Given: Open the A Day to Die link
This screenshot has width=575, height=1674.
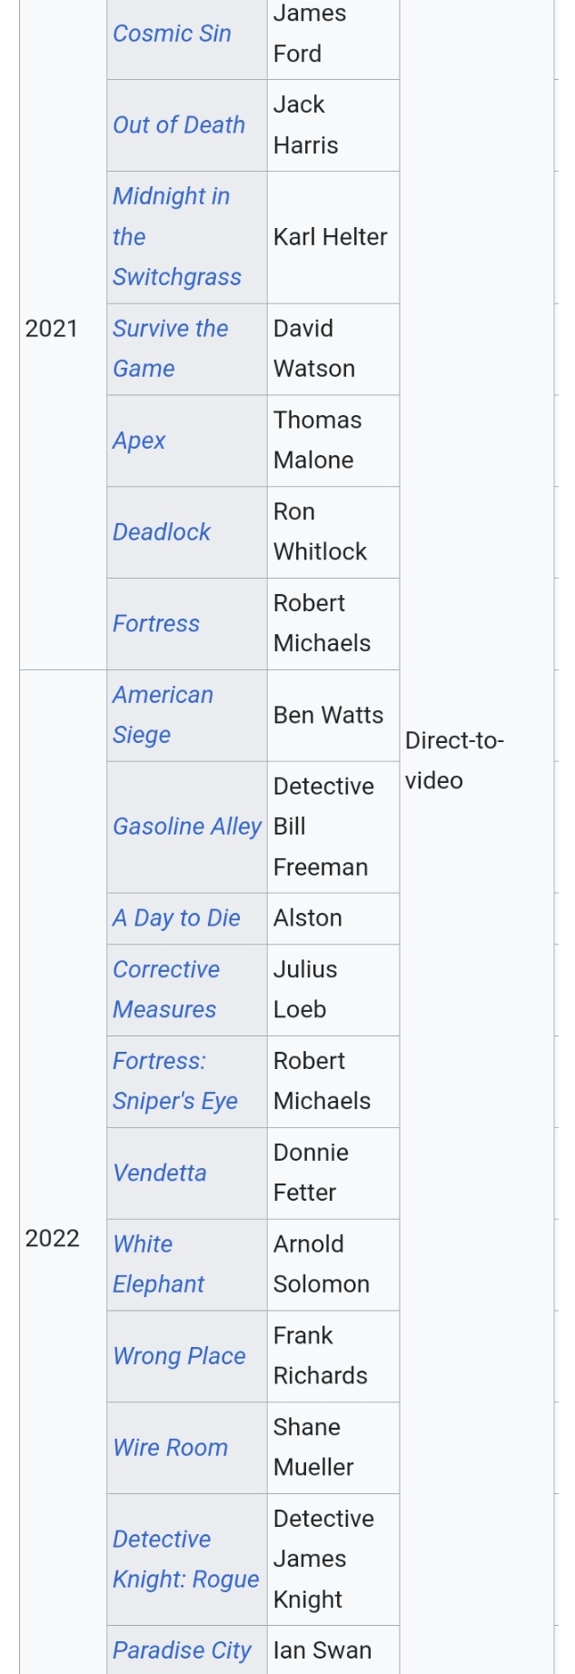Looking at the screenshot, I should tap(176, 918).
